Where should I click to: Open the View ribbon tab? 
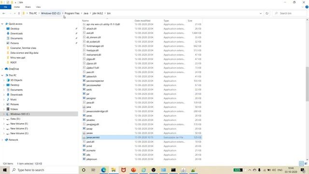point(38,7)
